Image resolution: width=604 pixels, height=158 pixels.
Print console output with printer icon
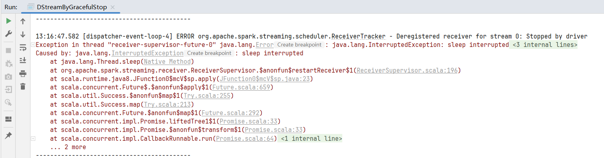tap(23, 73)
